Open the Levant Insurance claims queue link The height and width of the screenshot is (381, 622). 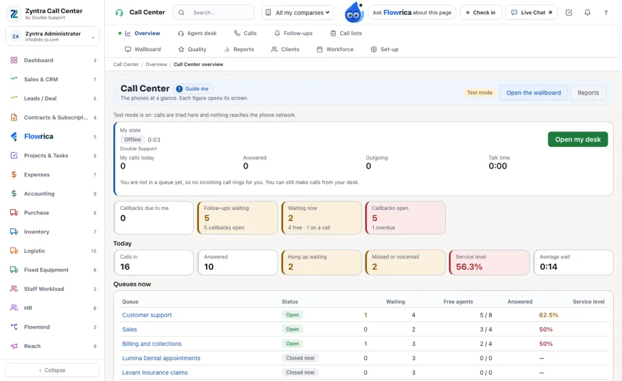coord(155,373)
